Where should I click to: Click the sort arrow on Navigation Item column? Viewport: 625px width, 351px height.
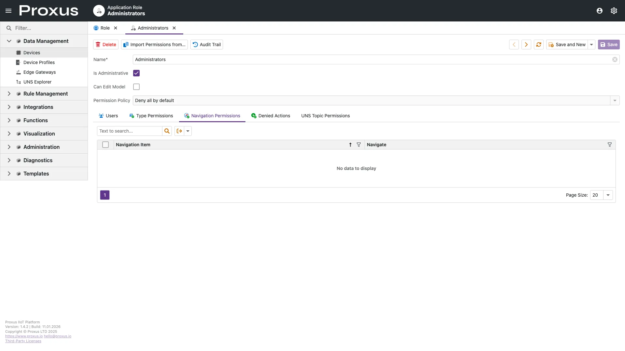tap(351, 145)
